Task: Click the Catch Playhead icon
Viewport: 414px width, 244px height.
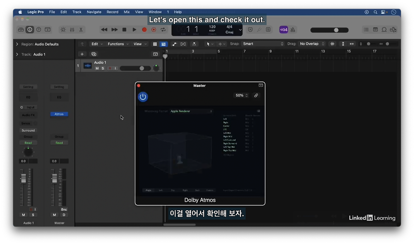Action: tap(194, 44)
